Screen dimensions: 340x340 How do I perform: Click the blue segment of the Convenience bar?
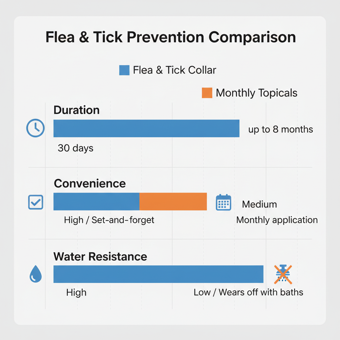click(96, 202)
